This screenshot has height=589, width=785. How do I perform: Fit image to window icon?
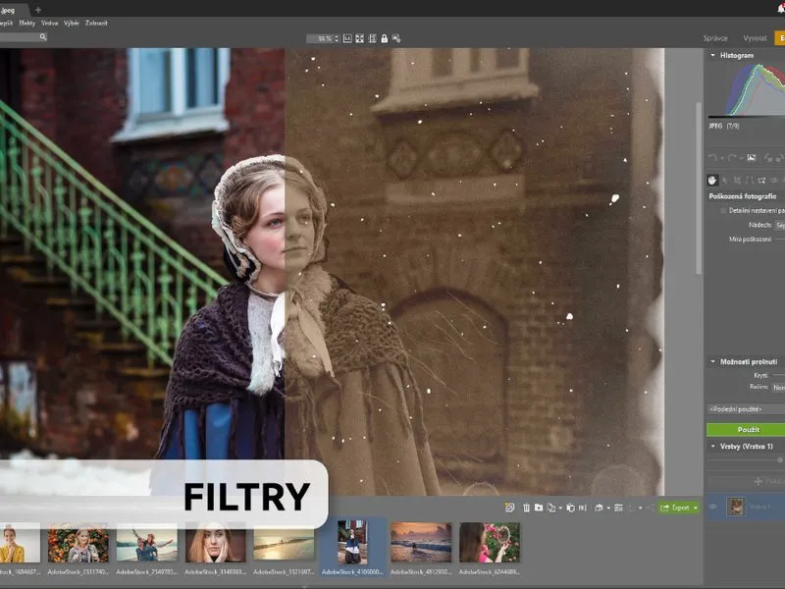[359, 38]
